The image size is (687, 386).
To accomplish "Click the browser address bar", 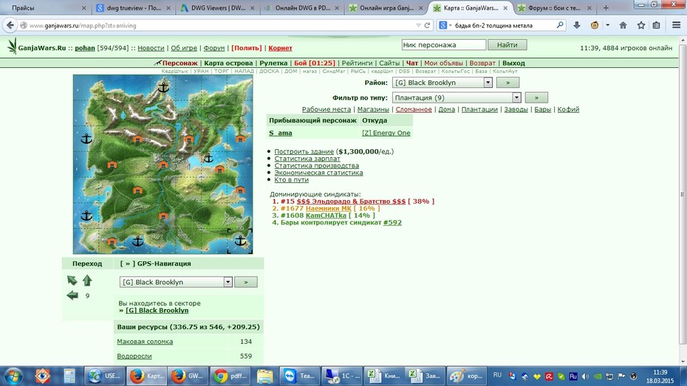I will coord(219,25).
